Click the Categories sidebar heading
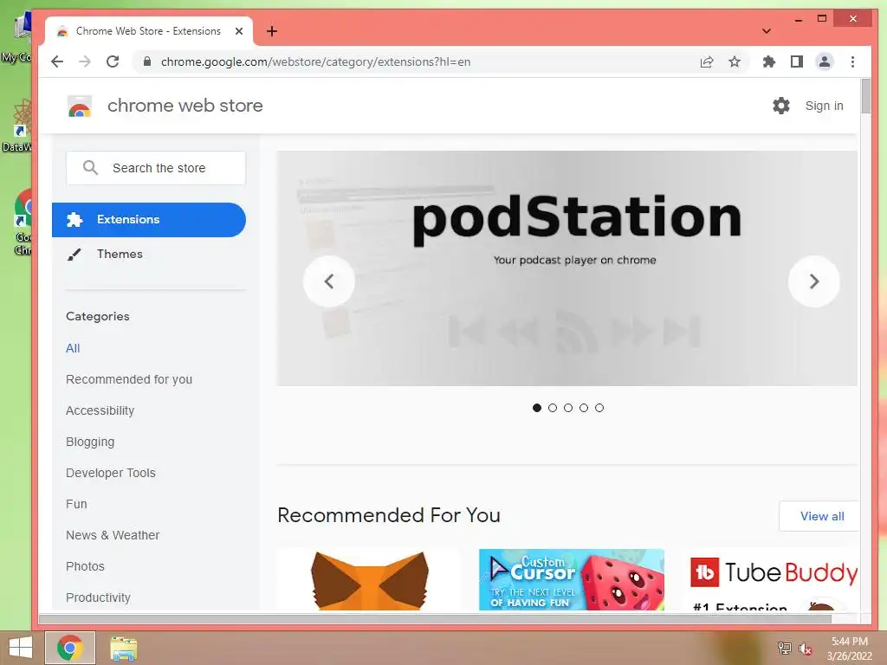 point(97,316)
